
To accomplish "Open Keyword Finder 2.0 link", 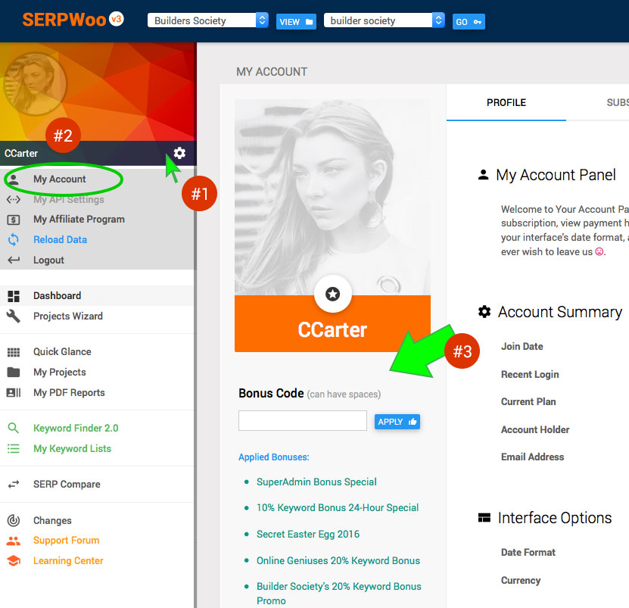I will [x=76, y=429].
